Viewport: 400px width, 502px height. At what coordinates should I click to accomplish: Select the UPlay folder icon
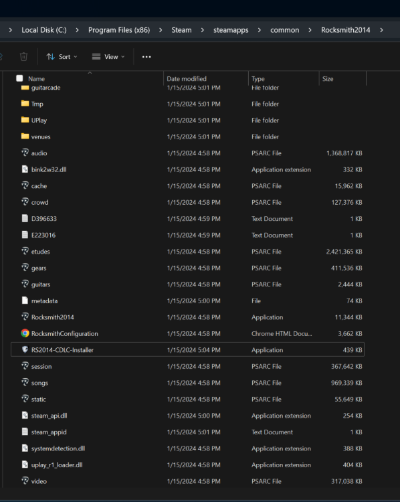coord(25,120)
